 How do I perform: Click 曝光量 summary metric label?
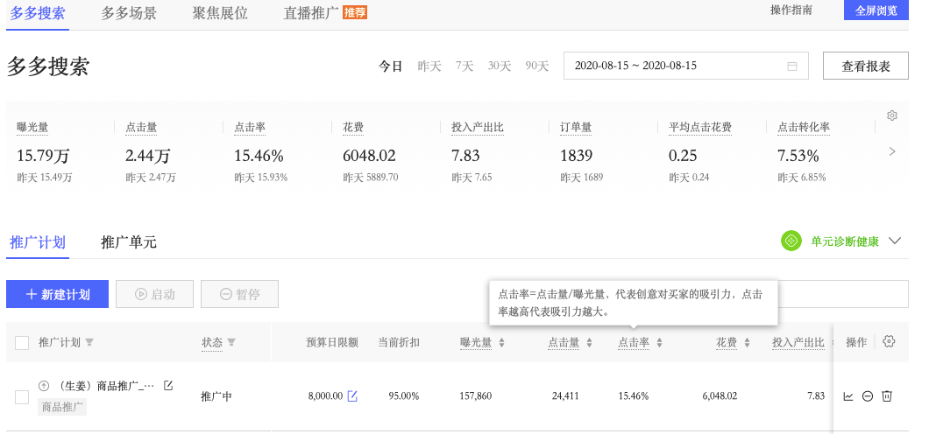[x=32, y=127]
